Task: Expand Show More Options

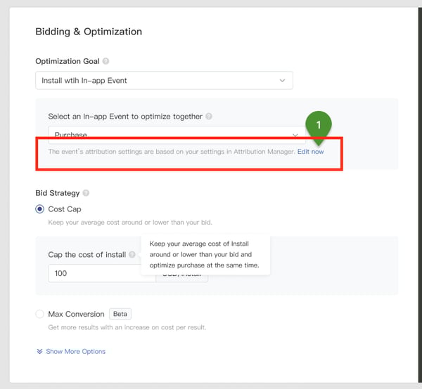Action: (x=75, y=351)
